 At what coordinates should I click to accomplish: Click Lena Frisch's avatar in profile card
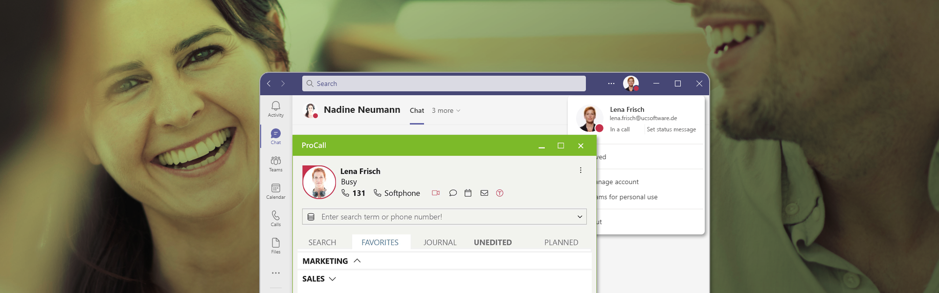point(590,119)
